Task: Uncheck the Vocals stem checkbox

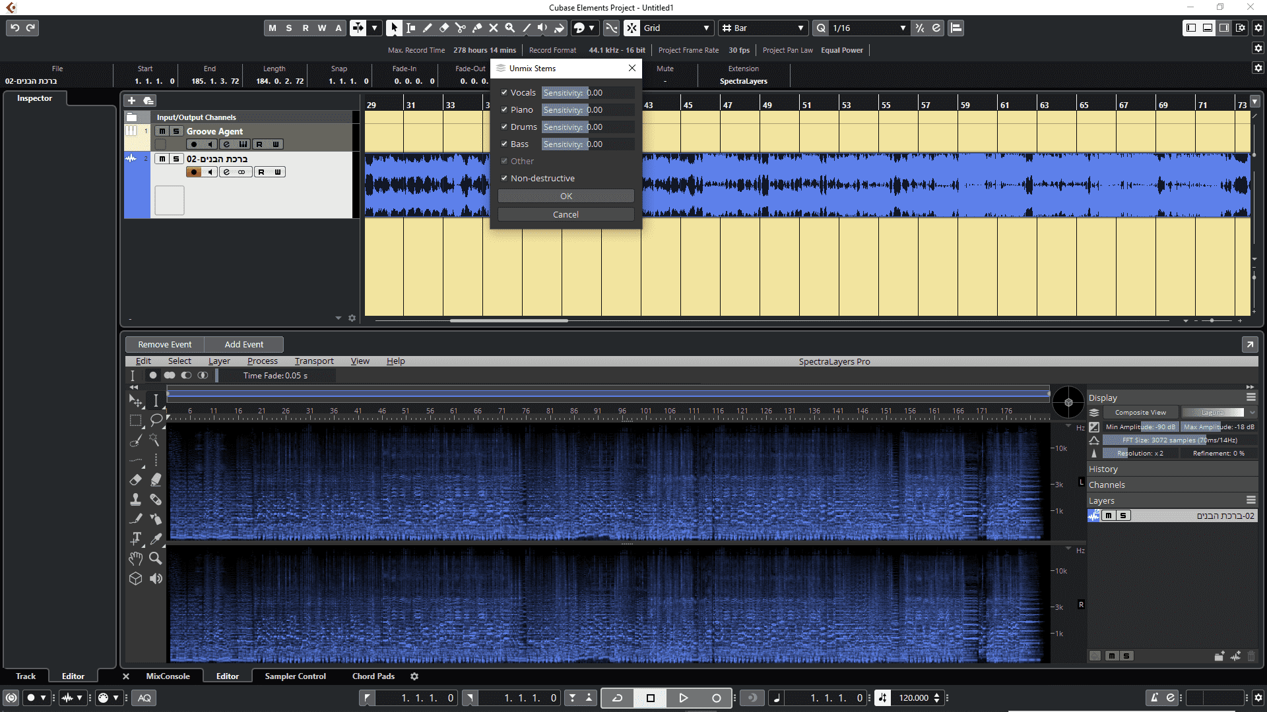Action: [504, 92]
